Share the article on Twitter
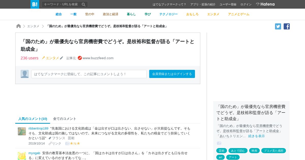The height and width of the screenshot is (160, 305). tap(278, 26)
